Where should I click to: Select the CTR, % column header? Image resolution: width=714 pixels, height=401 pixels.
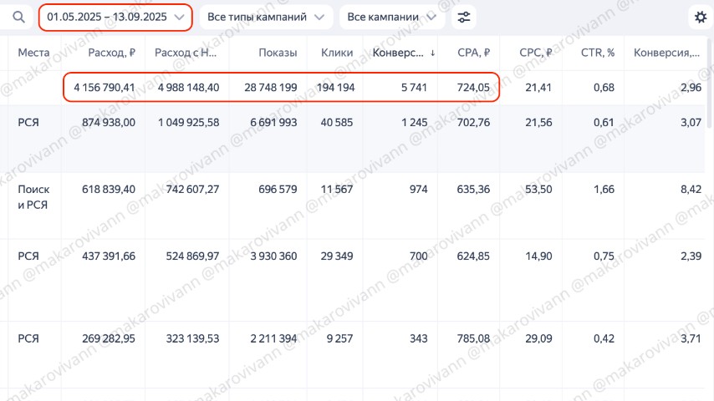(x=598, y=53)
